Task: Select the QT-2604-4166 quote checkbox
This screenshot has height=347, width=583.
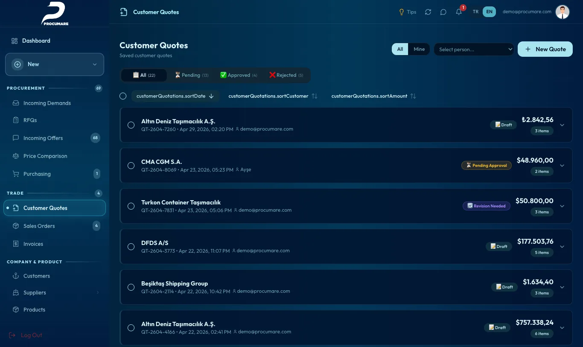Action: pos(131,328)
